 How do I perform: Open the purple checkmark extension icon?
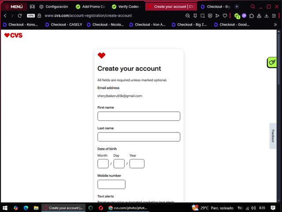click(244, 16)
